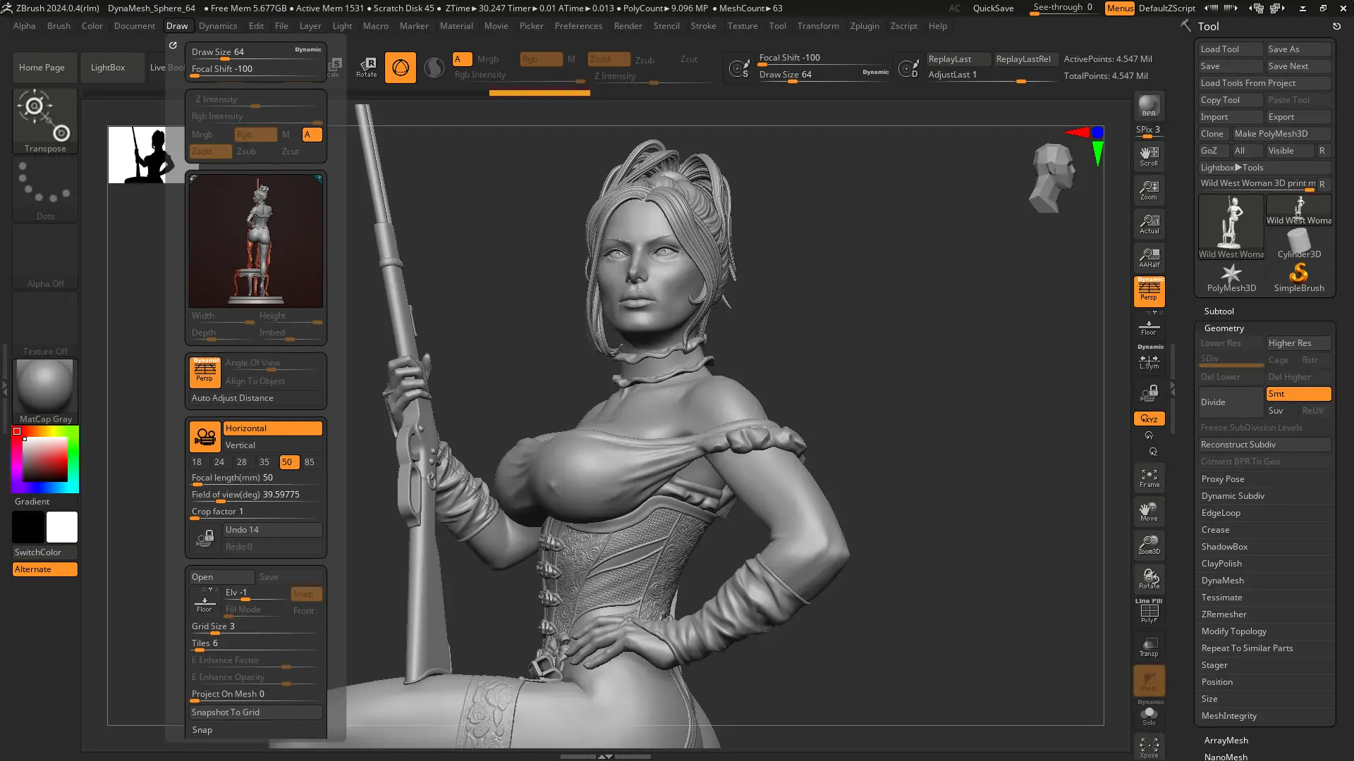This screenshot has height=761, width=1354.
Task: Click the Zoom3D navigation icon
Action: coord(1149,545)
